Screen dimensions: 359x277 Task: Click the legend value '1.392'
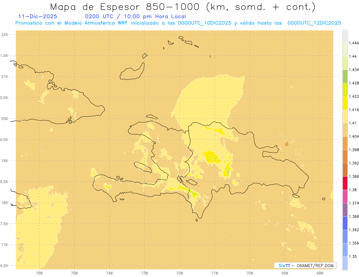(x=354, y=163)
